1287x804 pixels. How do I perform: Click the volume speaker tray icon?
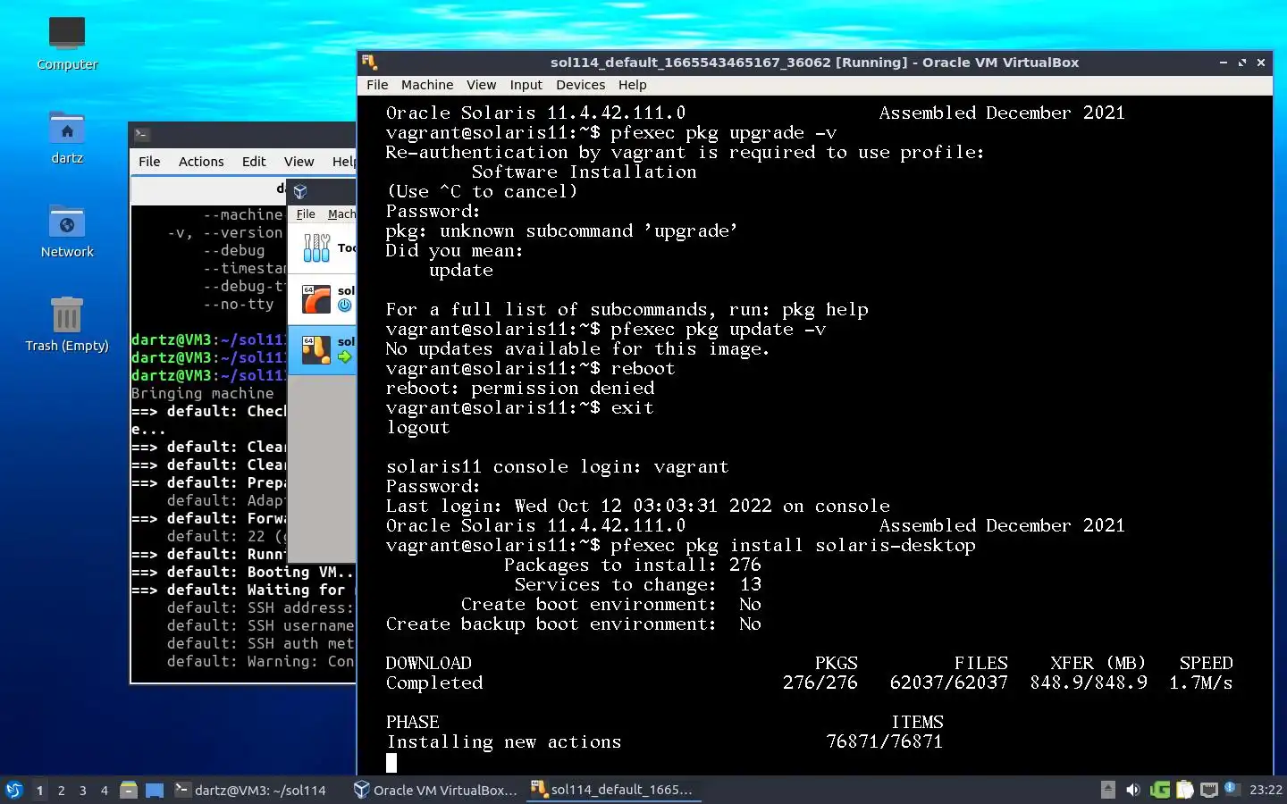click(1133, 790)
